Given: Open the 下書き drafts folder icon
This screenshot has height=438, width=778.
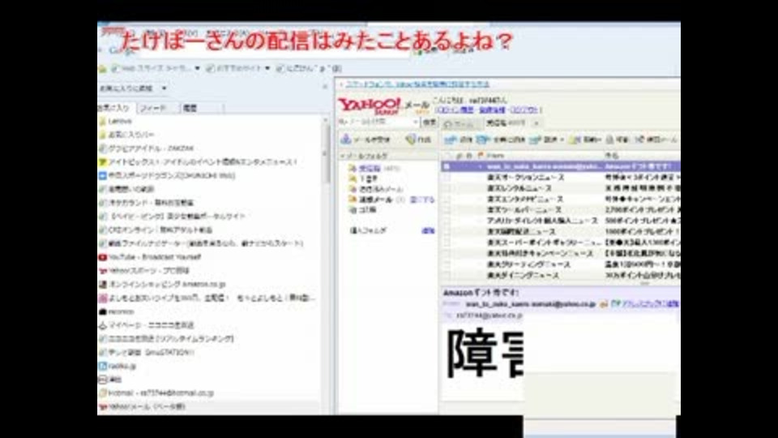Looking at the screenshot, I should click(353, 178).
